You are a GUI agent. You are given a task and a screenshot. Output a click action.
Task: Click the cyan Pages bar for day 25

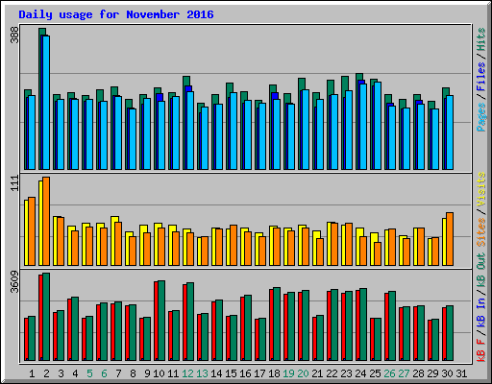[x=378, y=126]
